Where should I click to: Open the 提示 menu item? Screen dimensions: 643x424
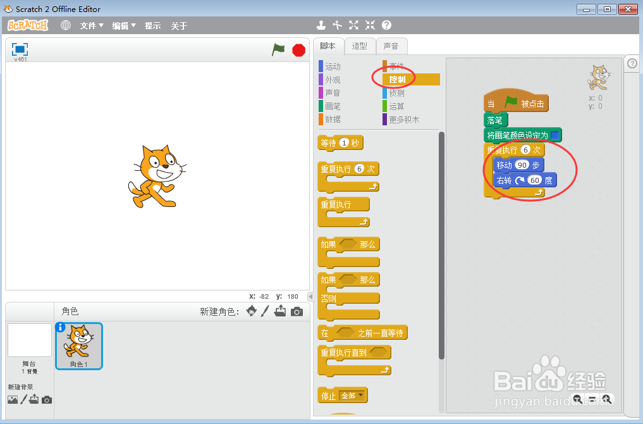coord(152,26)
